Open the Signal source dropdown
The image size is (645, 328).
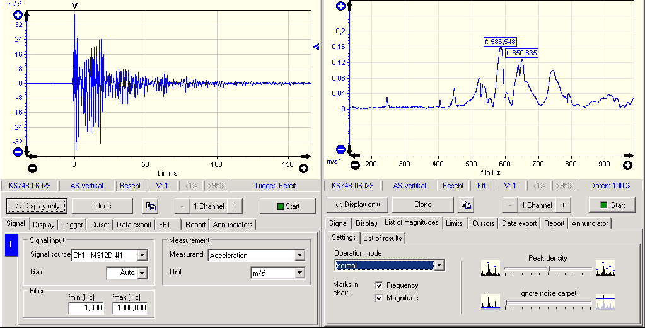coord(142,255)
